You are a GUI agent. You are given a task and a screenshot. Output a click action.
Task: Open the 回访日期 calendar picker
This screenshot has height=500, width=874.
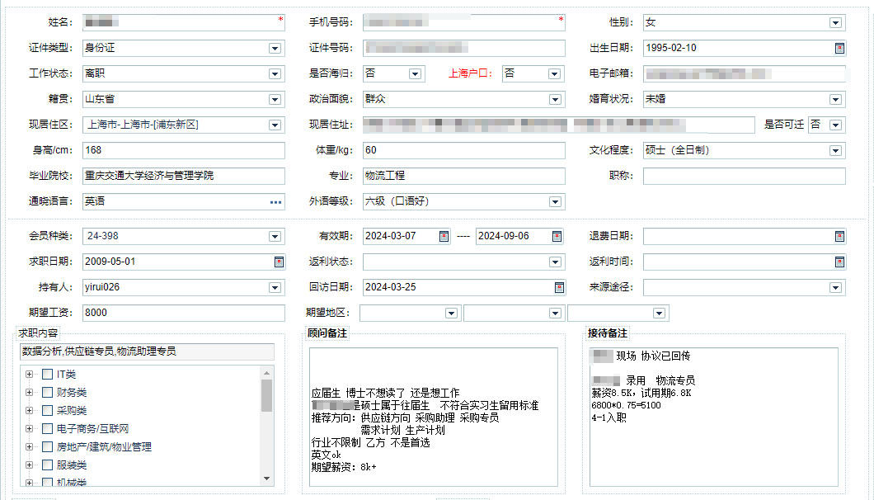(x=559, y=287)
